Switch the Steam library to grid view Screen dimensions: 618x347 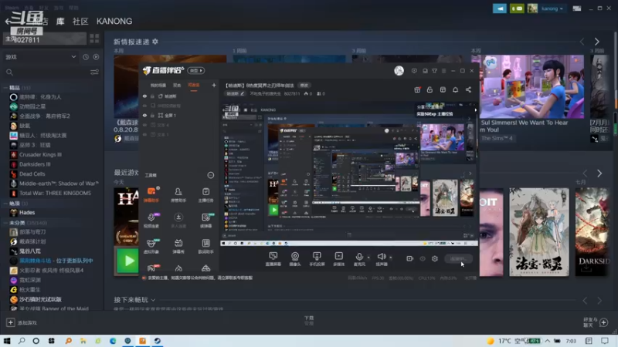pyautogui.click(x=94, y=38)
